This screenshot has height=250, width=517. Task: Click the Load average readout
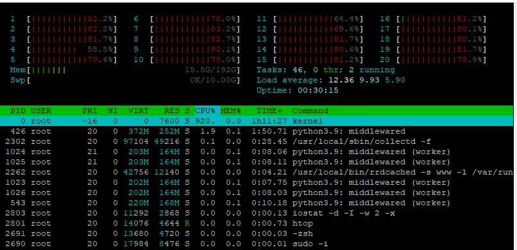click(x=331, y=80)
